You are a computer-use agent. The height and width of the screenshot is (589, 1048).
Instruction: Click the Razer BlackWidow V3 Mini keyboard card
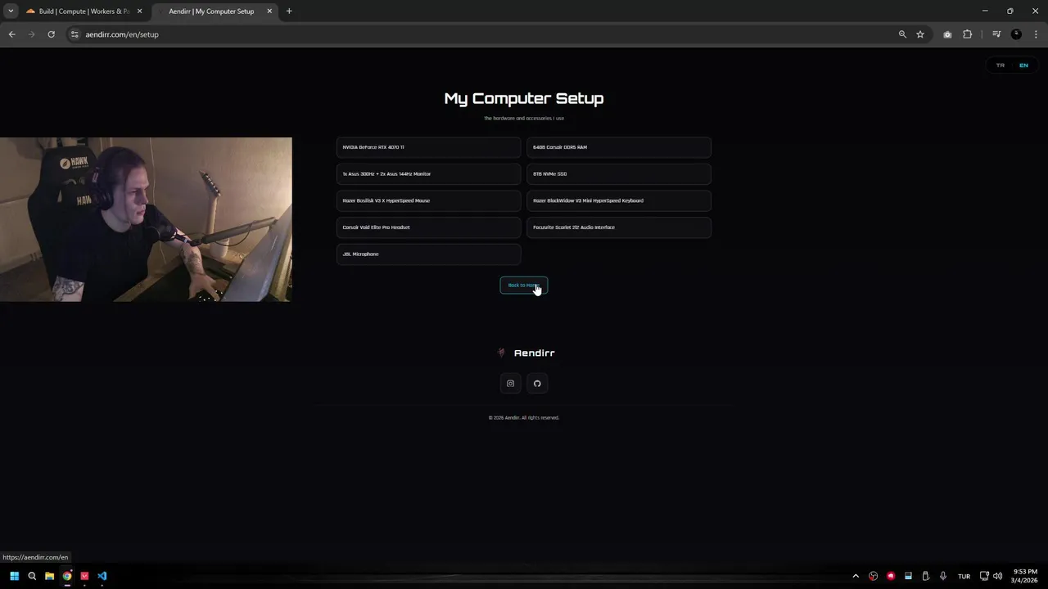coord(619,200)
